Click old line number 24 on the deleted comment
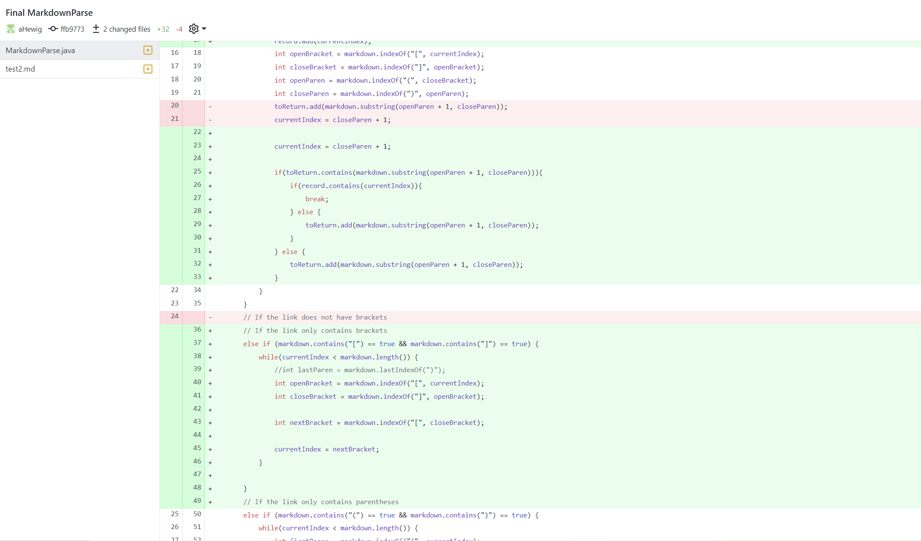The width and height of the screenshot is (921, 541). (175, 316)
